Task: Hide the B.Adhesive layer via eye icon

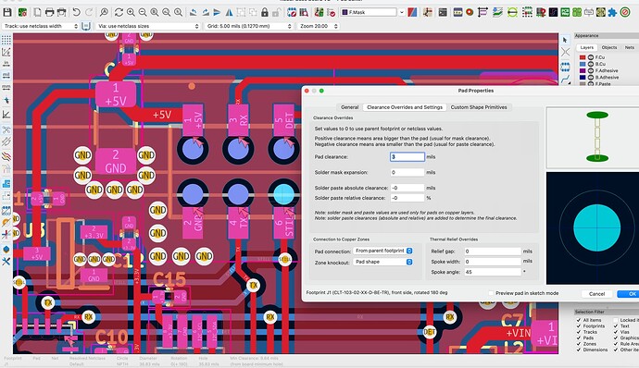Action: point(591,77)
